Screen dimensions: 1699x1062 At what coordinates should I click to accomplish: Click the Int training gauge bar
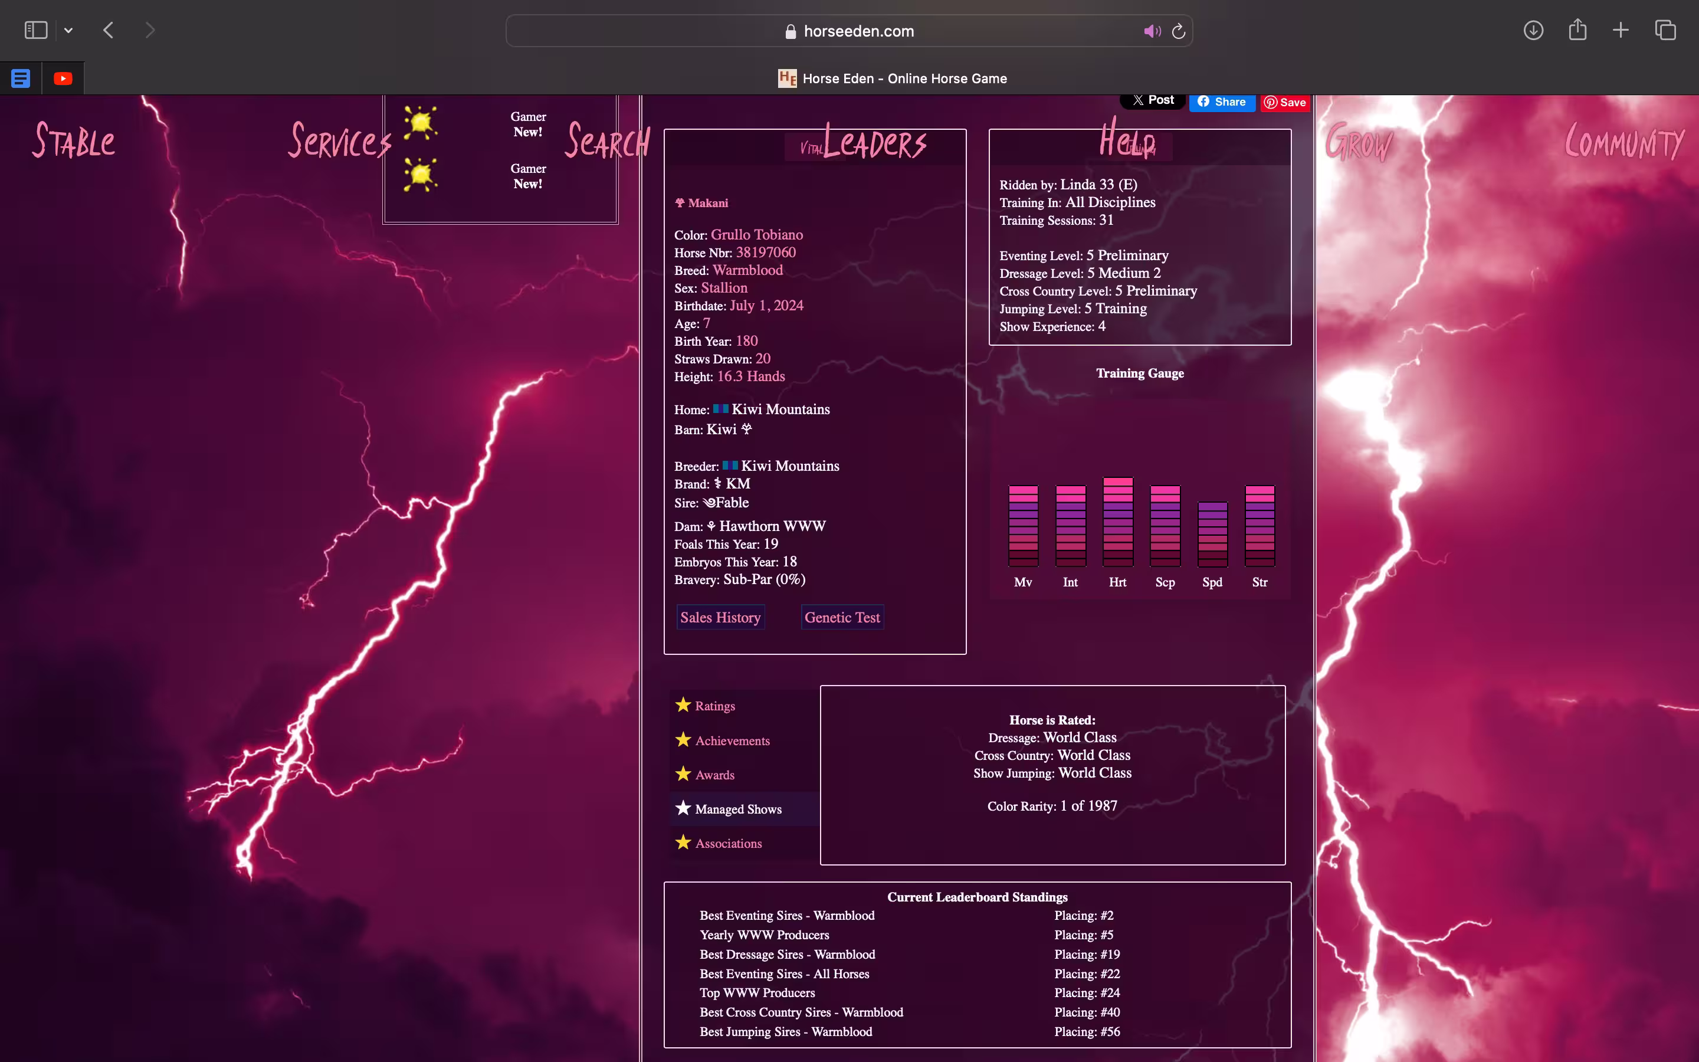tap(1071, 526)
